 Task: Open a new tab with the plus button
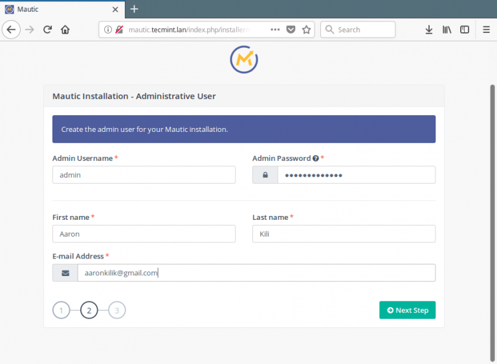coord(134,9)
